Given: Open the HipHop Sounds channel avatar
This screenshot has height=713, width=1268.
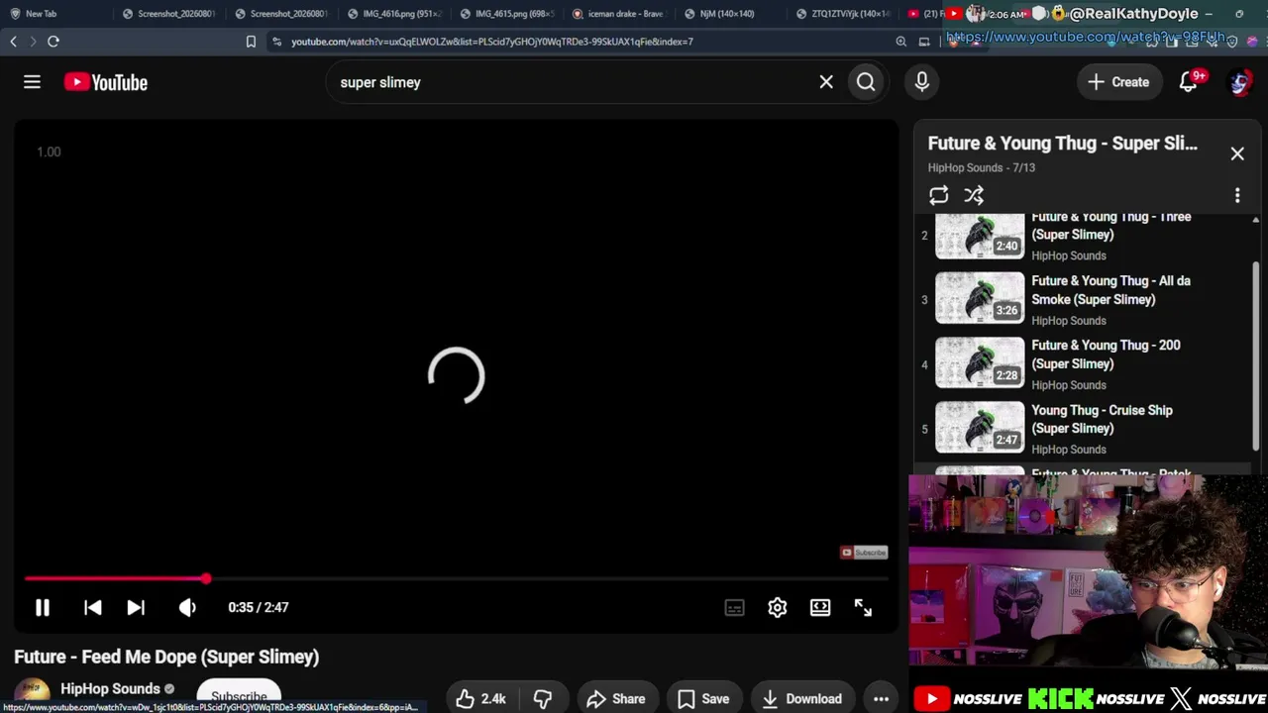Looking at the screenshot, I should (32, 693).
